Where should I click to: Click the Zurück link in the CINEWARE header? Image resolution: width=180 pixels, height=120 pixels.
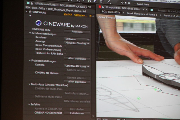tap(68, 14)
